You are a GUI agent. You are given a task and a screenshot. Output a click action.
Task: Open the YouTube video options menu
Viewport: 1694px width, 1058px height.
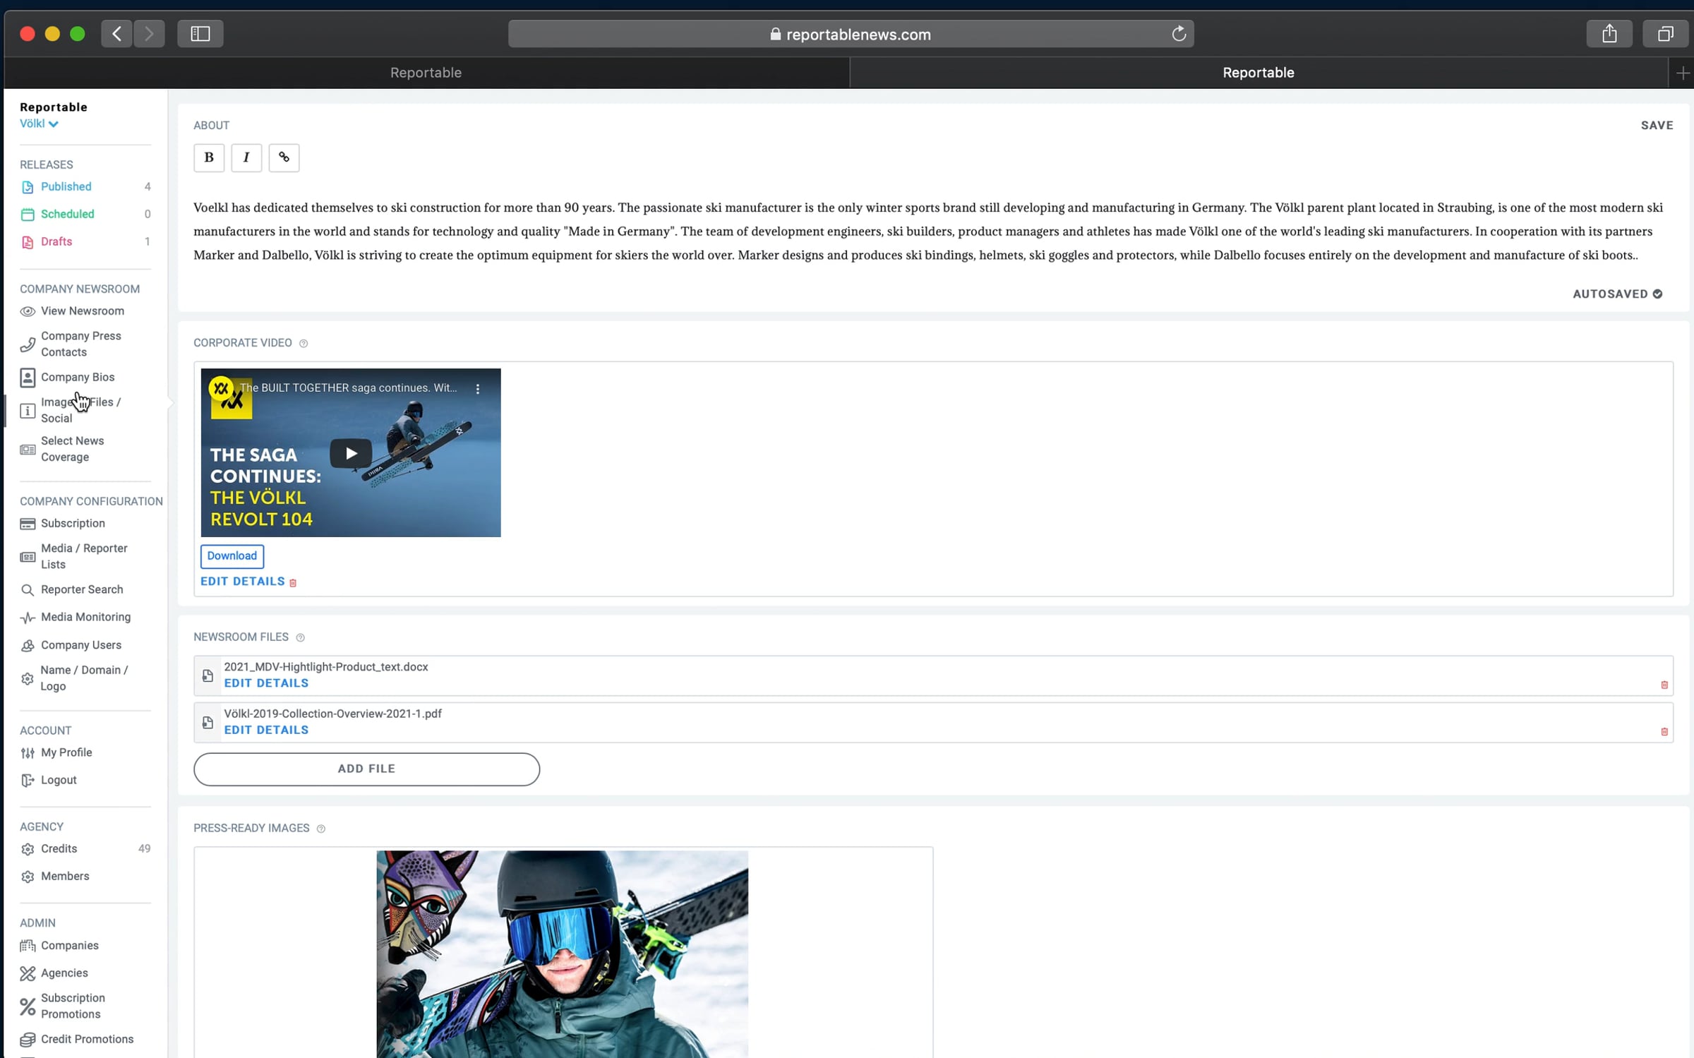point(478,389)
